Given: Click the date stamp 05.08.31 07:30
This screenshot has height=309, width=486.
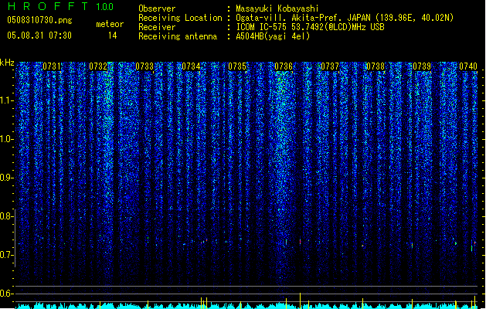Looking at the screenshot, I should point(39,36).
